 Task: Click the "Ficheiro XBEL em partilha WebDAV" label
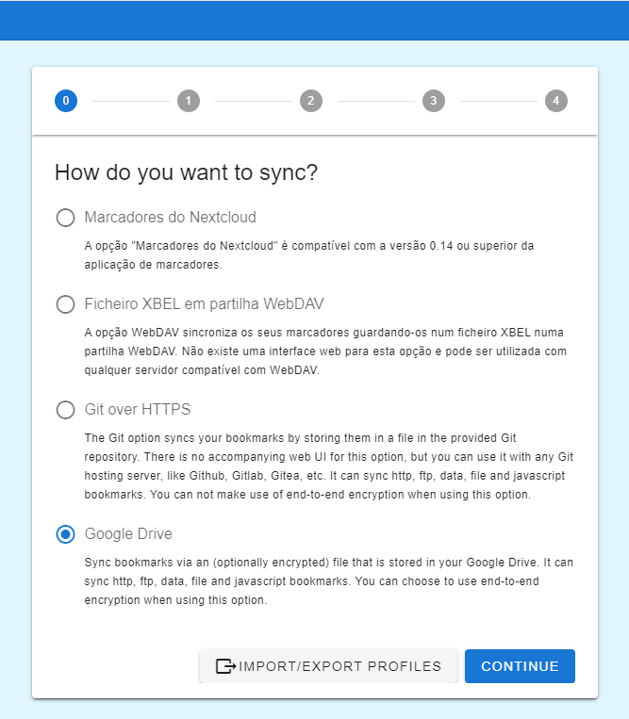pos(205,304)
